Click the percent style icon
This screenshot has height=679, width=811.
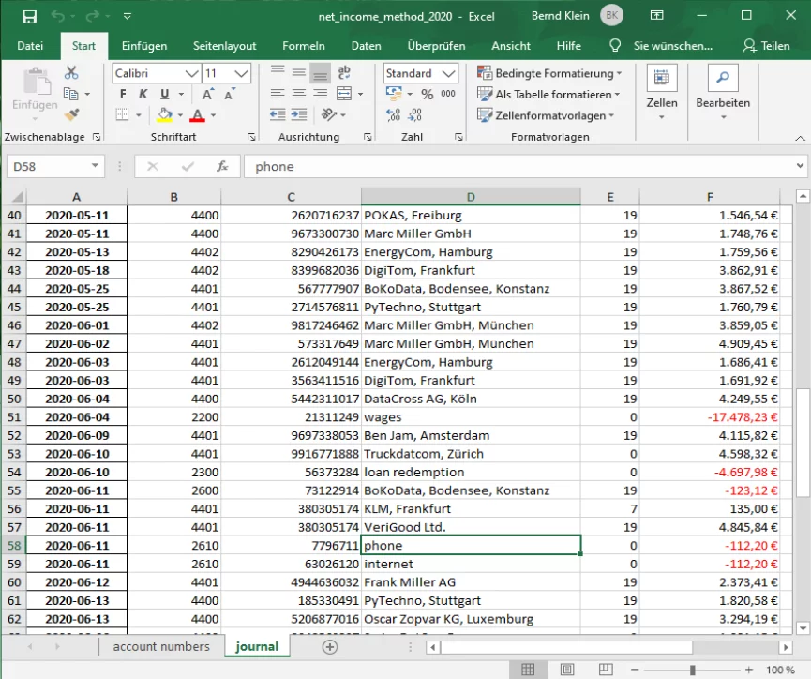(x=427, y=94)
